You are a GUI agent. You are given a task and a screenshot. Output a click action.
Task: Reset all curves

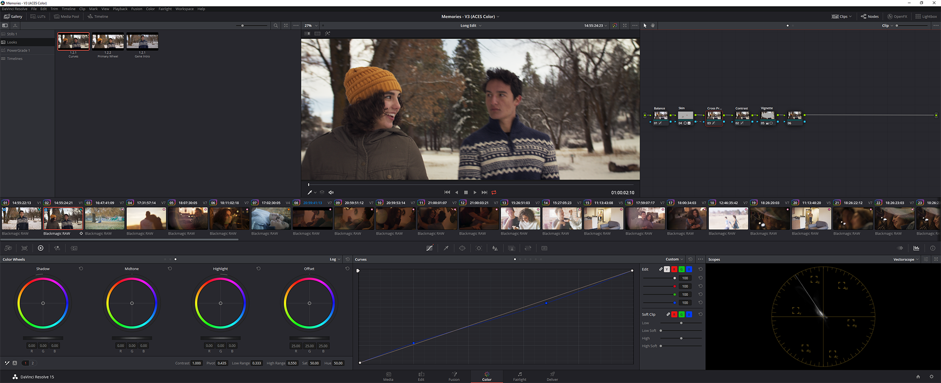(690, 259)
